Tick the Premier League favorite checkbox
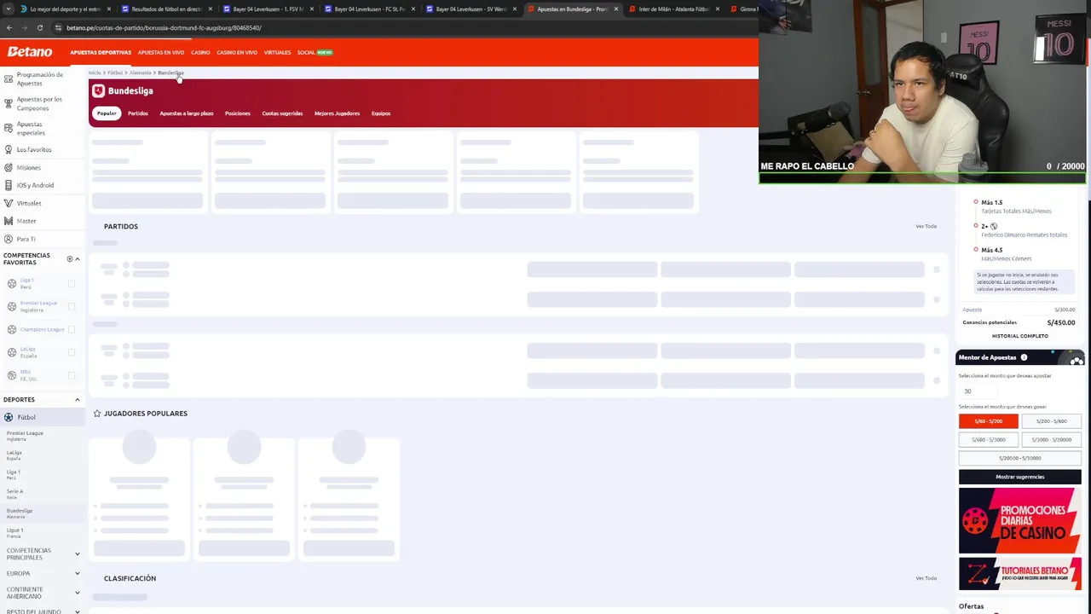 [72, 306]
